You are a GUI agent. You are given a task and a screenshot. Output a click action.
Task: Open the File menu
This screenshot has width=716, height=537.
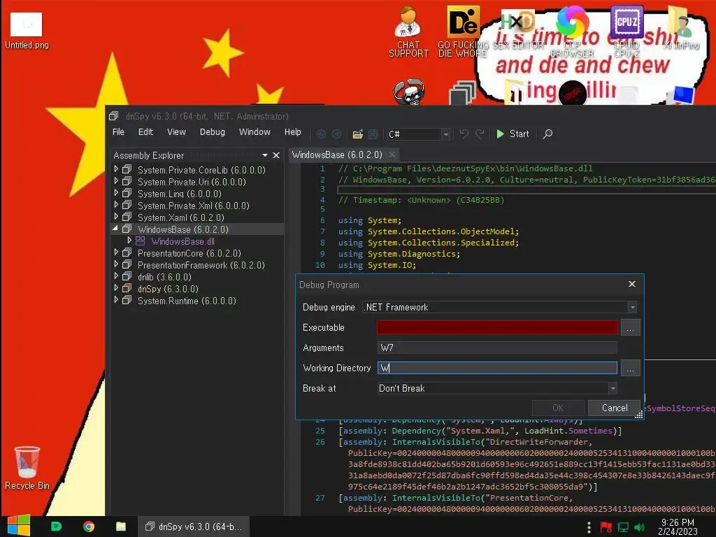pyautogui.click(x=118, y=132)
